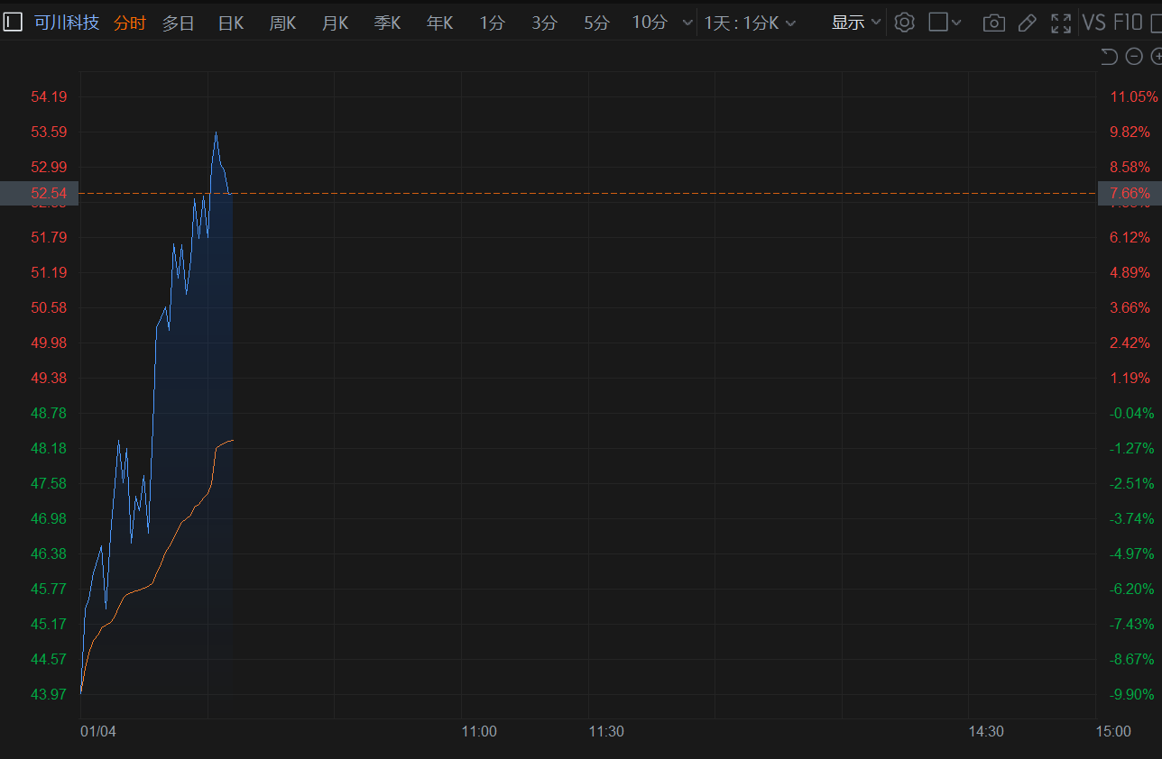The width and height of the screenshot is (1162, 759).
Task: Click the window layout square icon
Action: pos(938,23)
